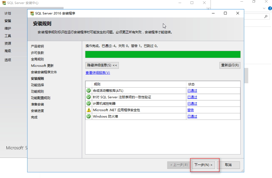Click the rule name Windows 防火墙

point(105,117)
